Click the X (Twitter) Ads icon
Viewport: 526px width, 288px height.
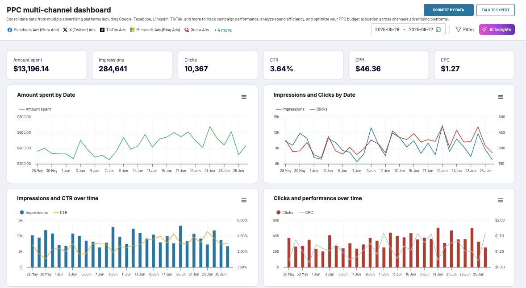click(65, 30)
